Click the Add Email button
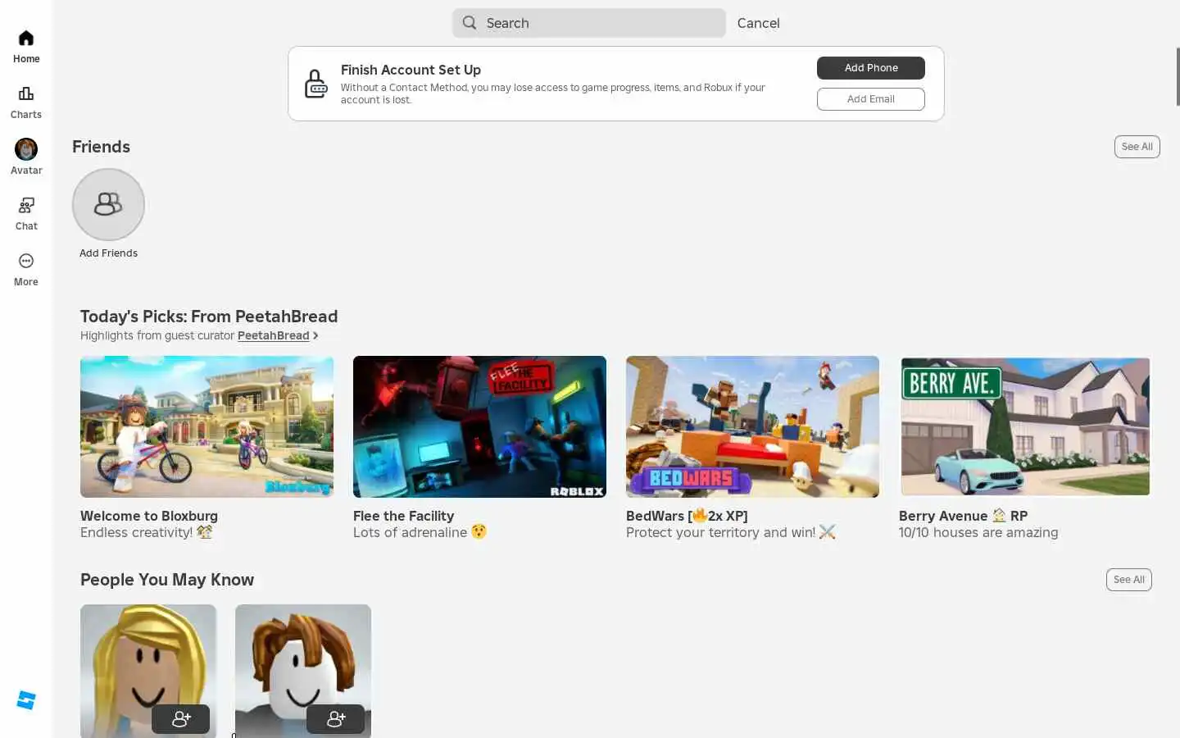1180x738 pixels. tap(871, 99)
